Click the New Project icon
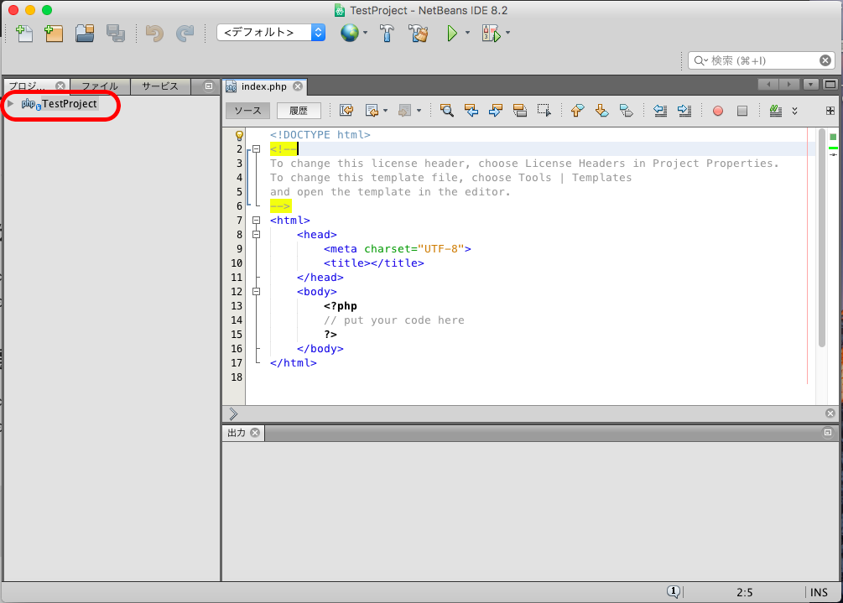The height and width of the screenshot is (603, 843). click(x=54, y=34)
